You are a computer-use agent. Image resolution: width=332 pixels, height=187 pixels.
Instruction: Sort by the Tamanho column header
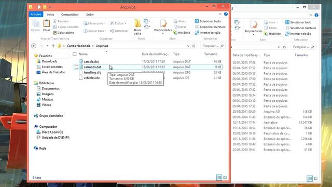tap(211, 54)
